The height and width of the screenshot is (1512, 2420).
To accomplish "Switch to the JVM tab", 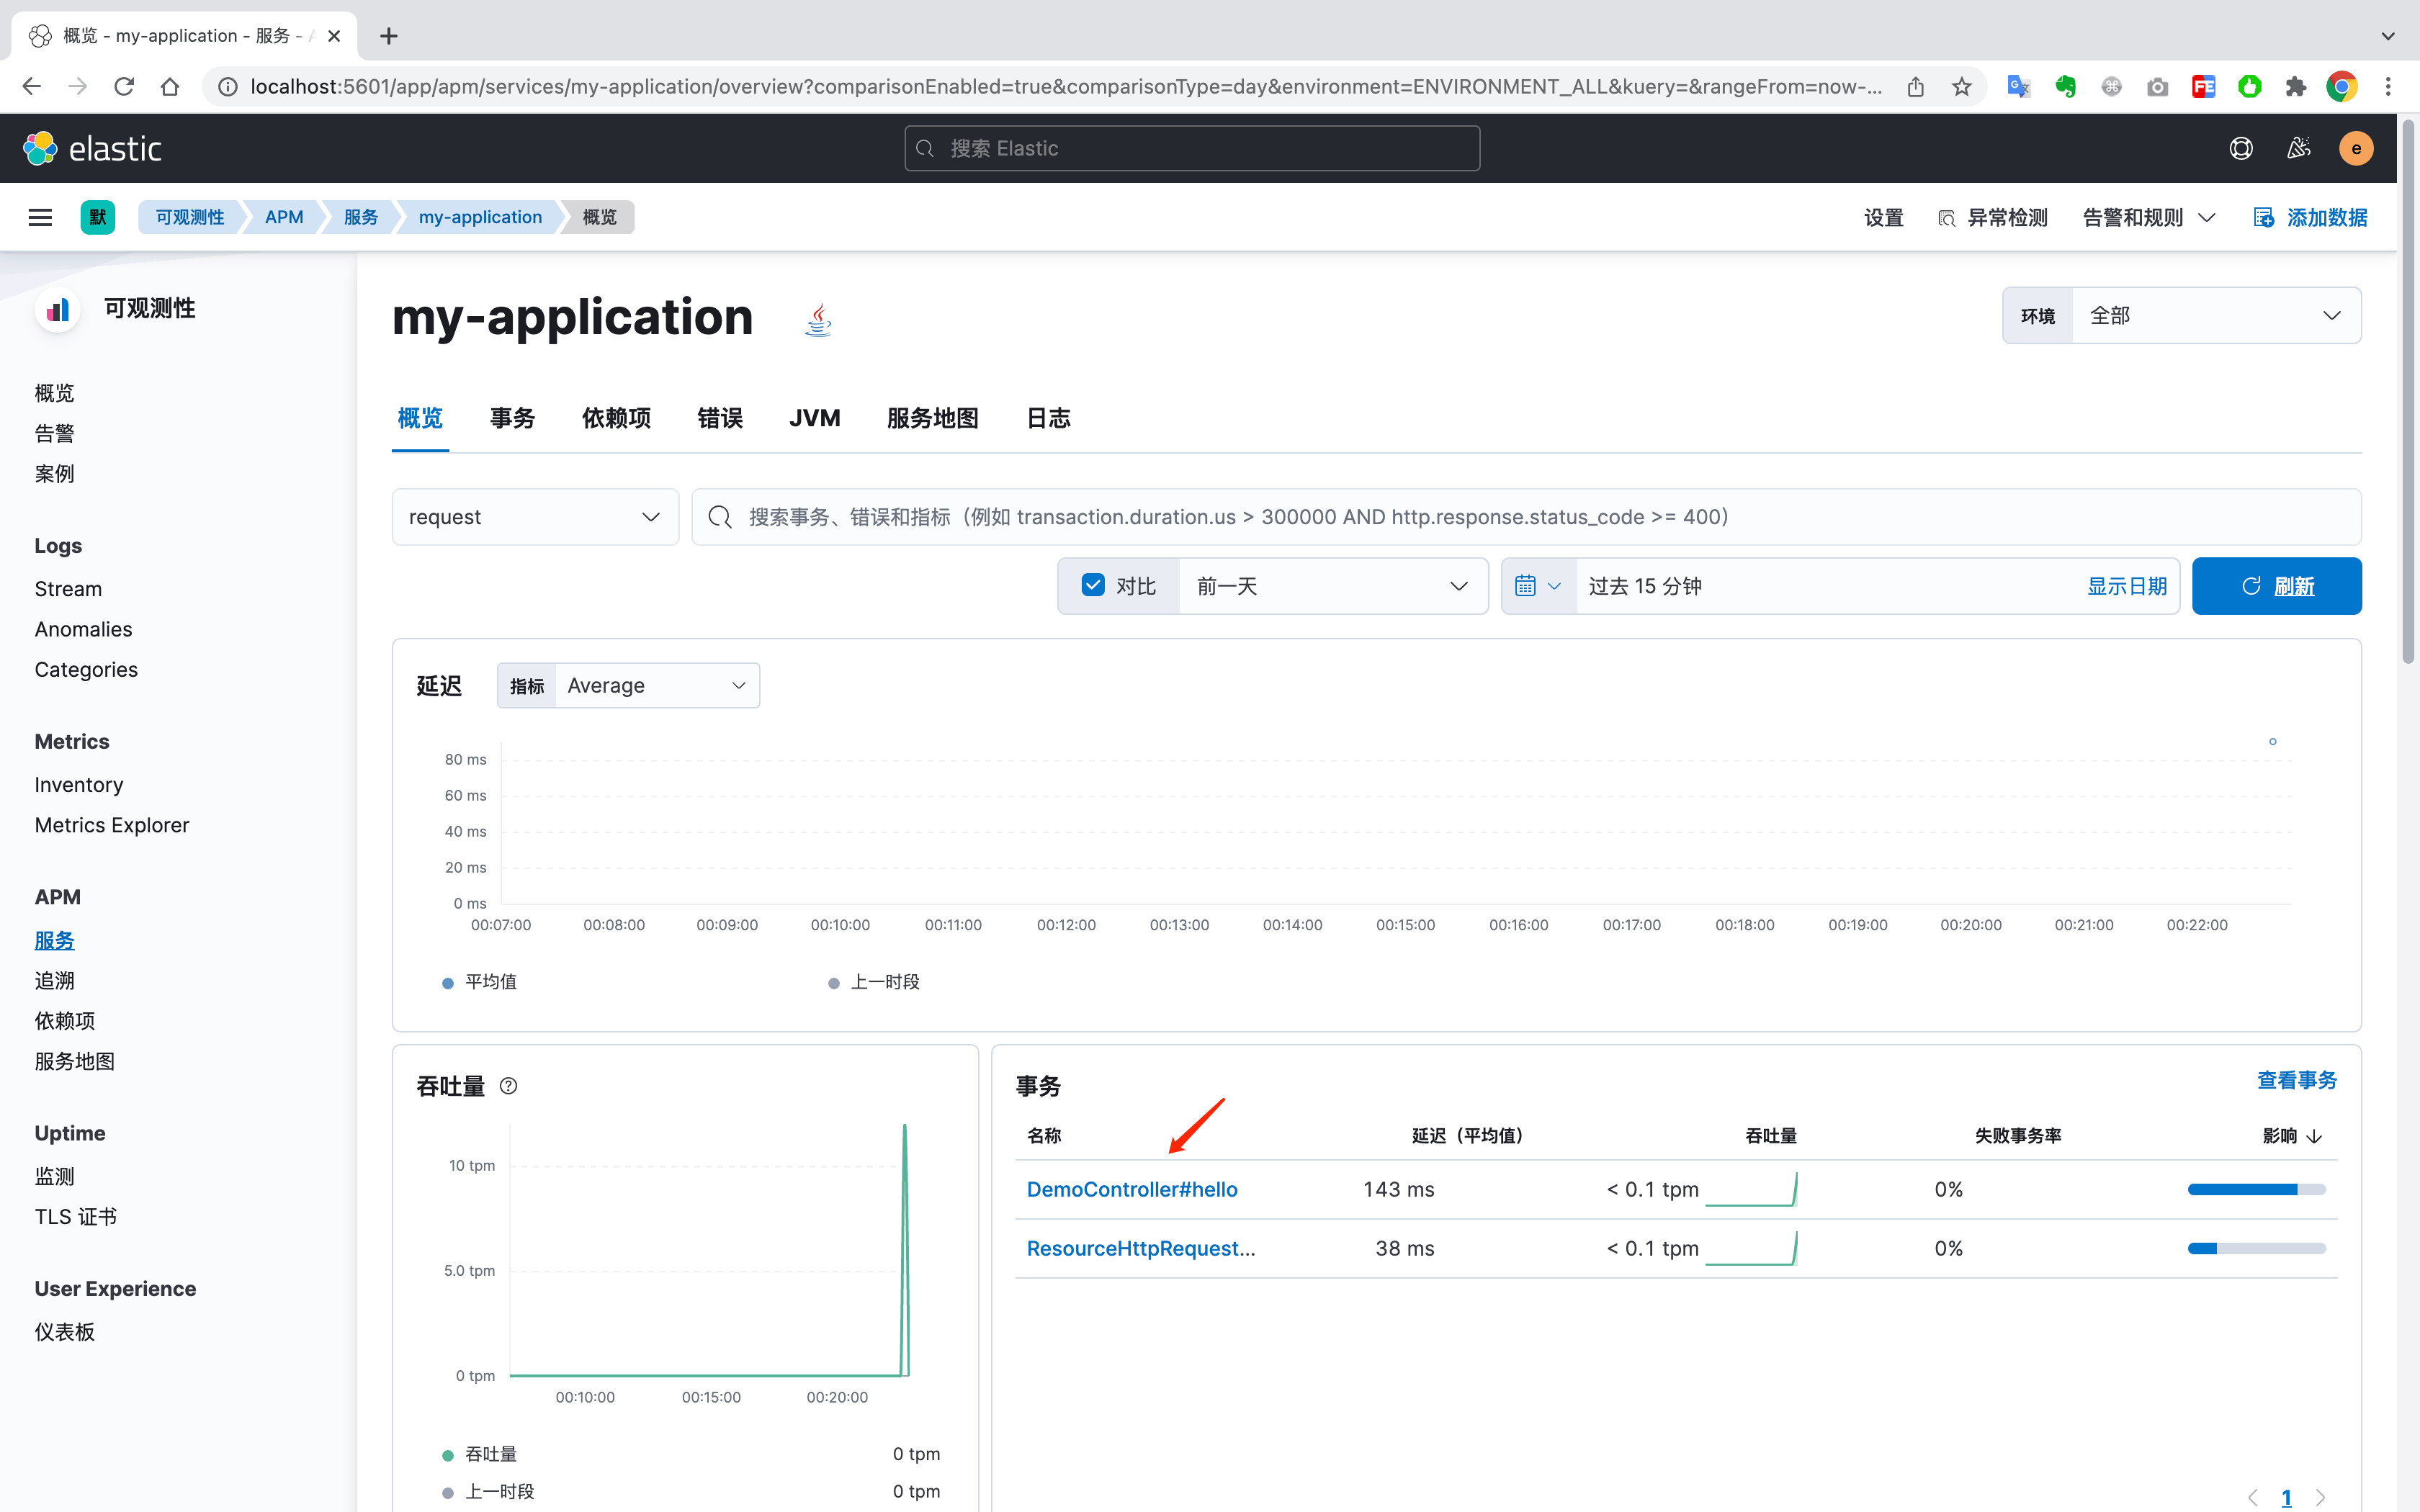I will pyautogui.click(x=814, y=419).
